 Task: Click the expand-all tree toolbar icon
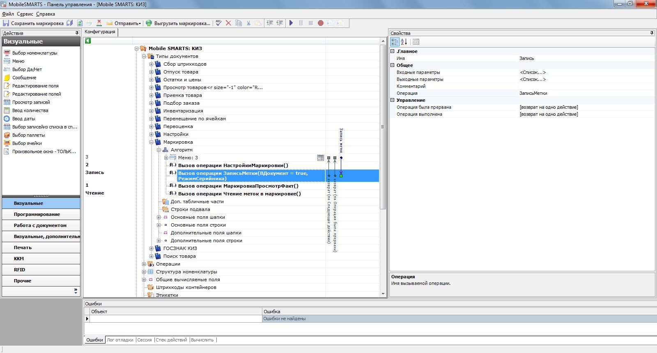270,23
